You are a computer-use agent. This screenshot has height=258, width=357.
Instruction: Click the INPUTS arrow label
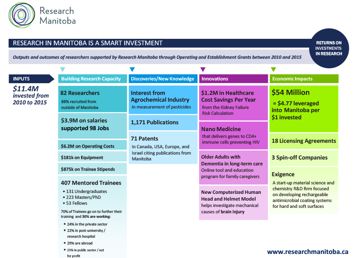click(x=31, y=79)
